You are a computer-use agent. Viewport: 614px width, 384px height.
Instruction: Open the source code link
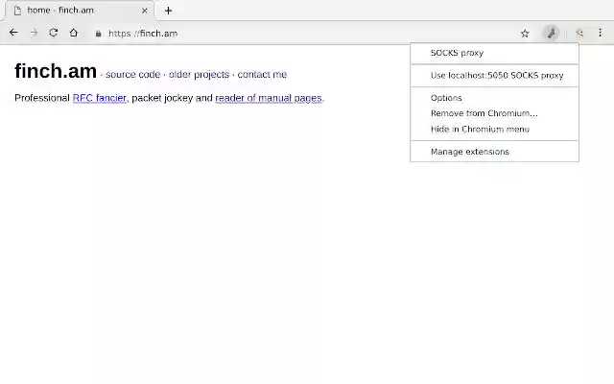[132, 75]
